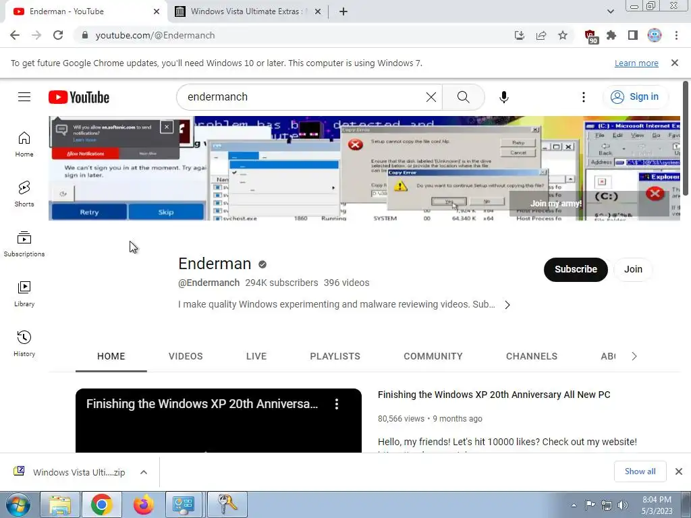This screenshot has height=518, width=691.
Task: Click the verified badge next to Enderman
Action: click(262, 264)
